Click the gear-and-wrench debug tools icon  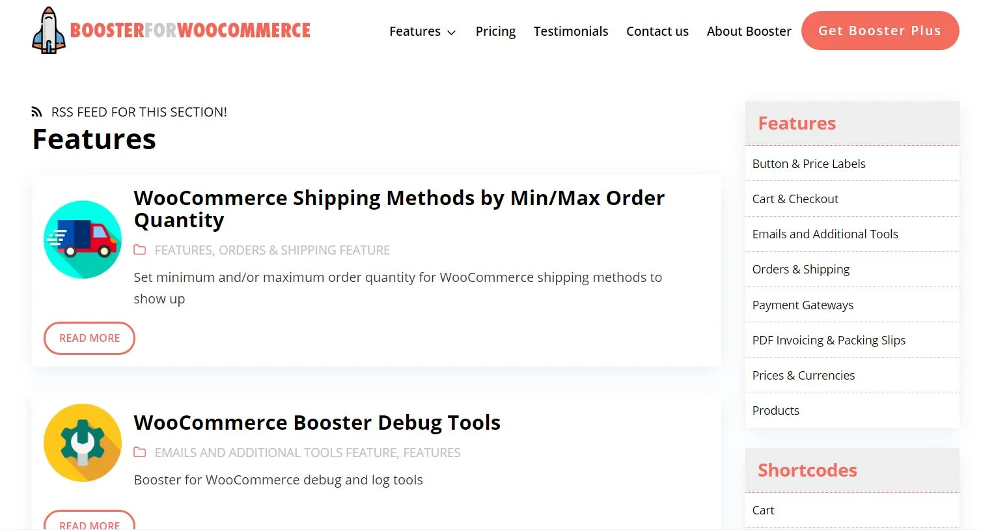click(x=82, y=443)
